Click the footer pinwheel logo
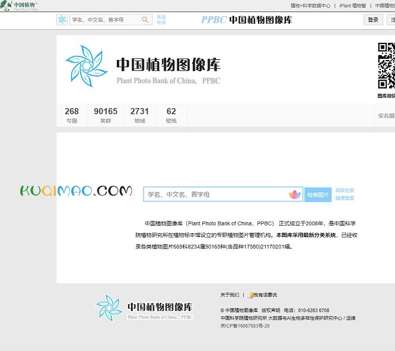Image resolution: width=395 pixels, height=351 pixels. point(109,308)
